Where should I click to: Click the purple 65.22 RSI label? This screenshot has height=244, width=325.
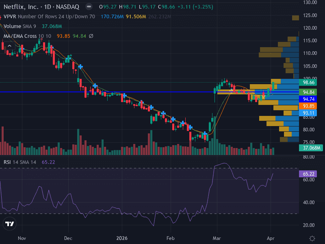[x=308, y=174]
